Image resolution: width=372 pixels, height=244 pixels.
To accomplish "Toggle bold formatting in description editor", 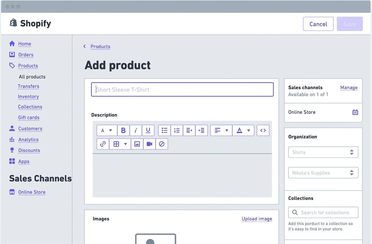I will click(x=123, y=130).
